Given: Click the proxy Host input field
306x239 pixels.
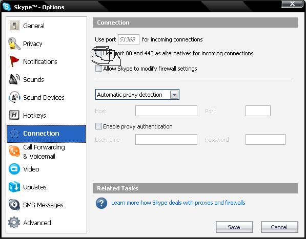Looking at the screenshot, I should [166, 111].
